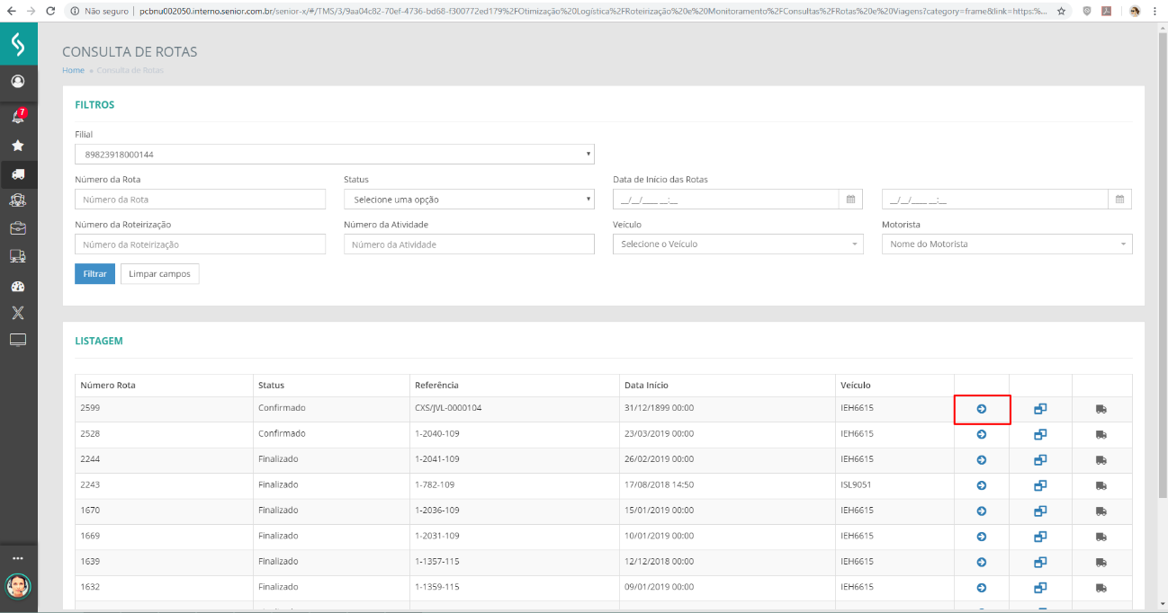
Task: Open the notifications bell in the sidebar
Action: point(18,117)
